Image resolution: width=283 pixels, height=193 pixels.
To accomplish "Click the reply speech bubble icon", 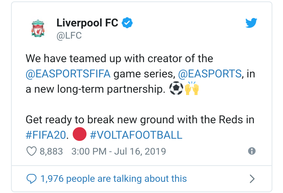I will click(x=32, y=179).
